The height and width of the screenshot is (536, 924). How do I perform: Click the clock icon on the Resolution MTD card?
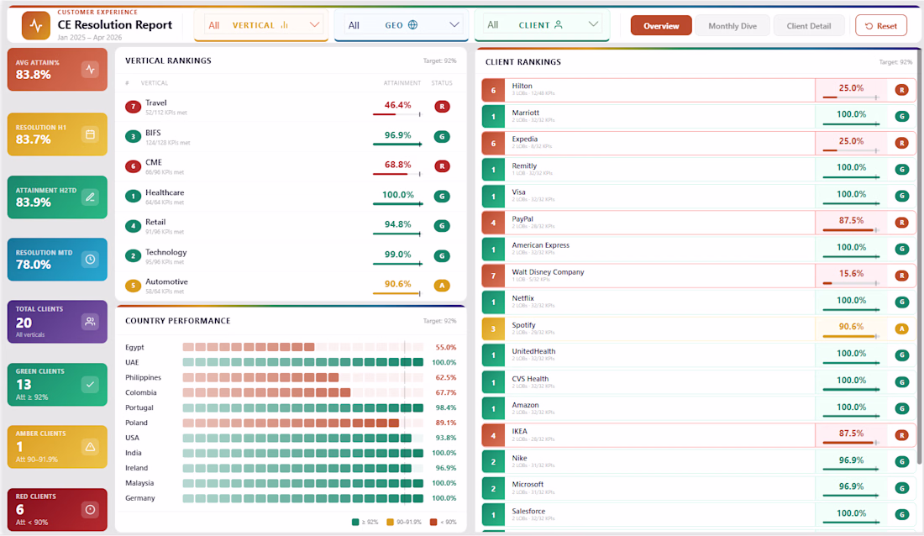coord(90,259)
